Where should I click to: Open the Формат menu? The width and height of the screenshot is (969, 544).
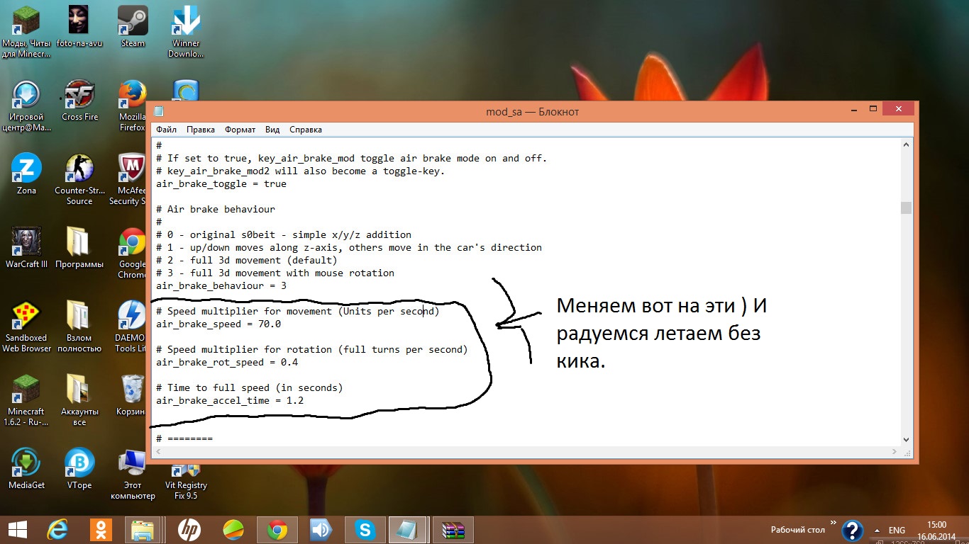pyautogui.click(x=240, y=130)
